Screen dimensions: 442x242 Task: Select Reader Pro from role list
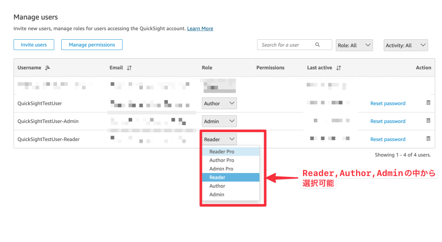[x=230, y=151]
